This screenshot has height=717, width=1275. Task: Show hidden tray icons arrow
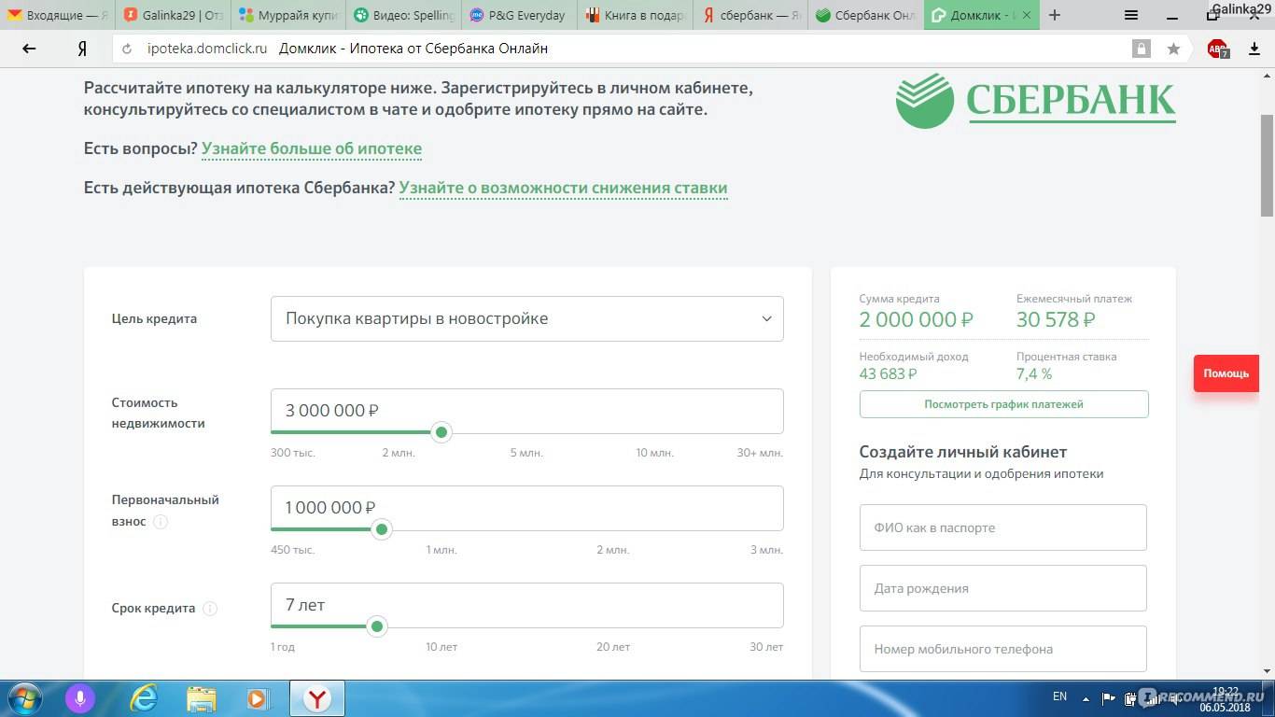pos(1086,697)
